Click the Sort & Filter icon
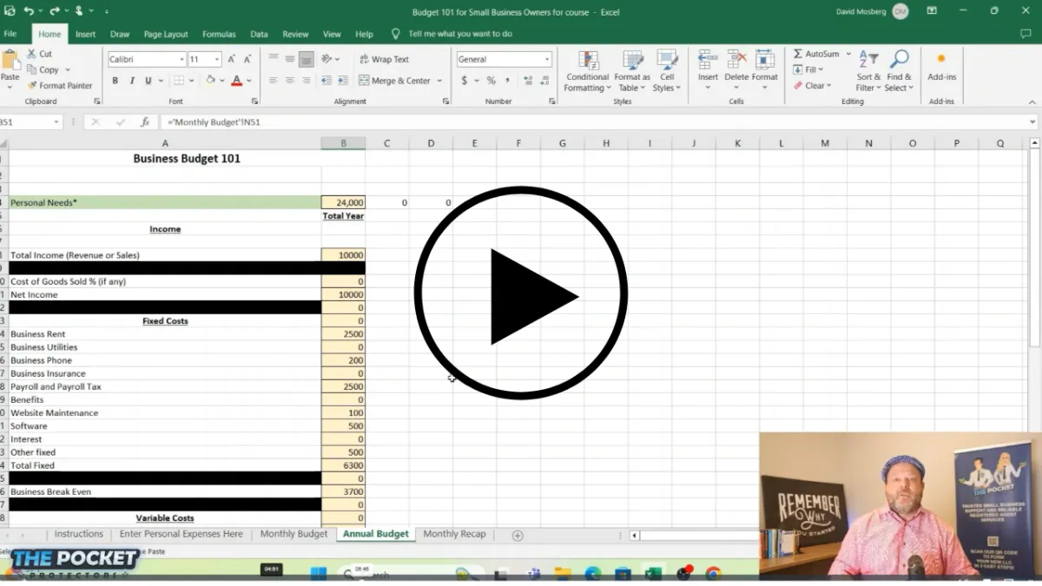This screenshot has height=586, width=1042. coord(869,60)
